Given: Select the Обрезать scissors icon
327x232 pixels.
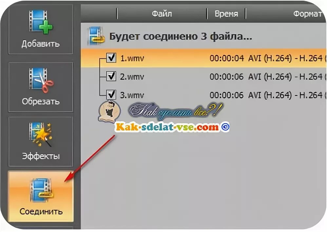Looking at the screenshot, I should 41,80.
